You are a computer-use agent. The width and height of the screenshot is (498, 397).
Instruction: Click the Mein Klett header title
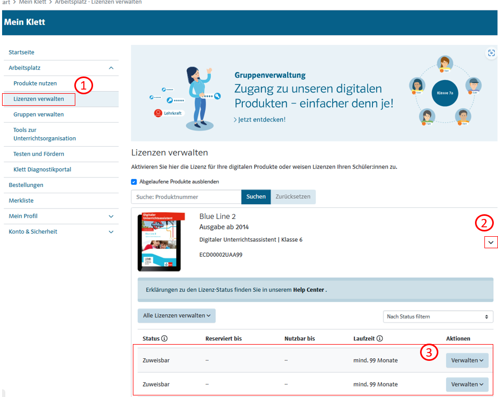tap(25, 23)
